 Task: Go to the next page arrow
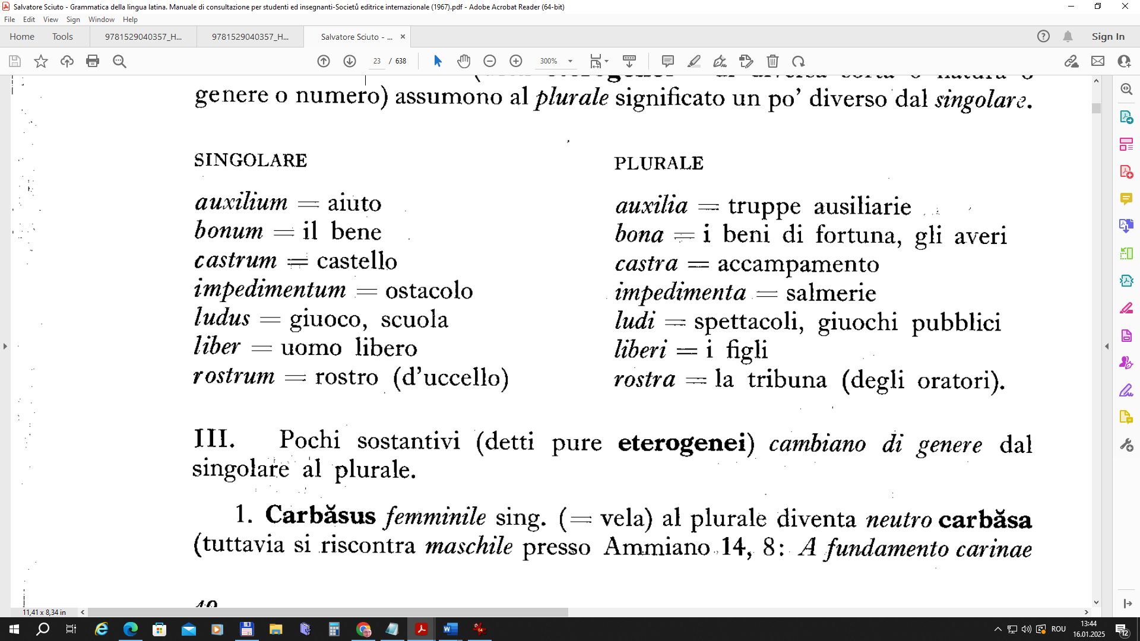[350, 61]
